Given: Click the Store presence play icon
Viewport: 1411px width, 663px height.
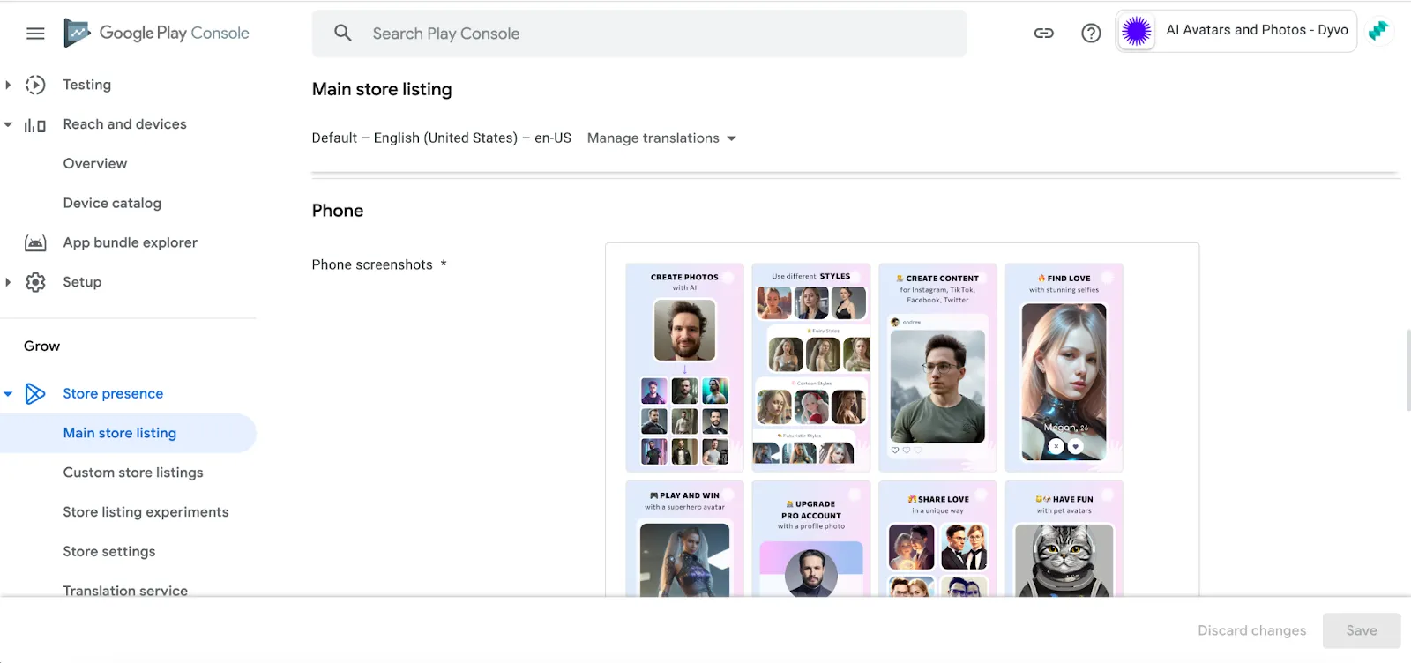Looking at the screenshot, I should click(35, 393).
